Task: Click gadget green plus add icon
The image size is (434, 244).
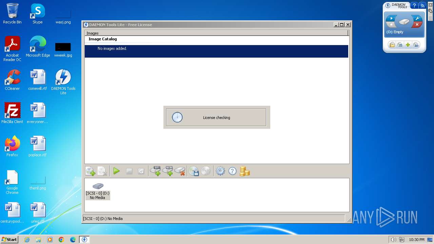Action: pos(408,45)
